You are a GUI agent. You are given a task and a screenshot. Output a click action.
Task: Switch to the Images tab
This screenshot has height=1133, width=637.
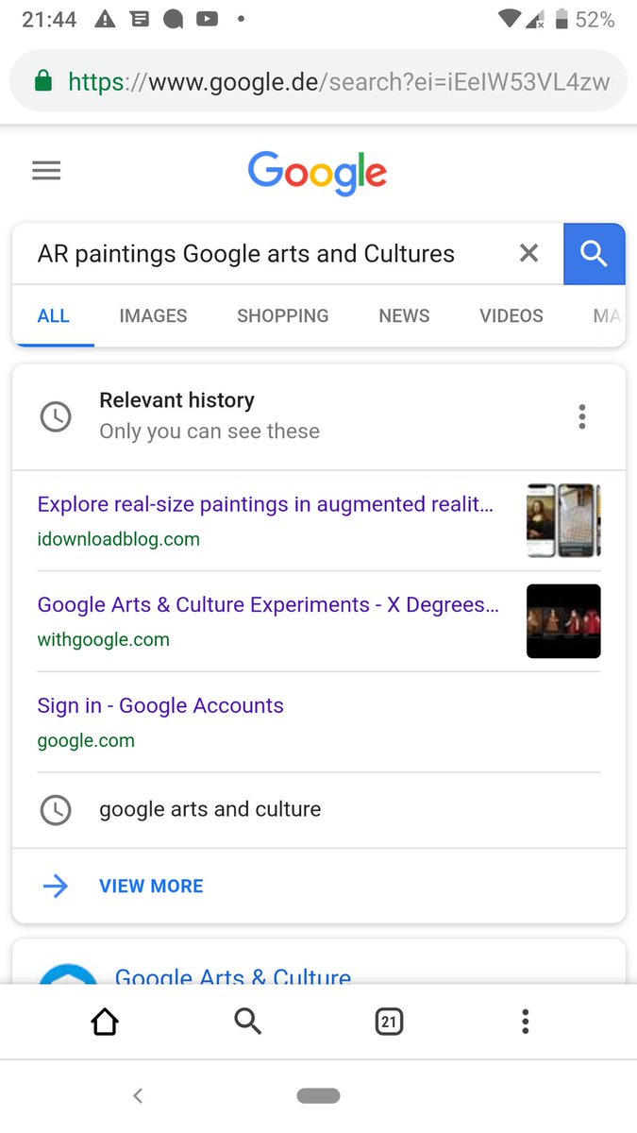pos(153,316)
